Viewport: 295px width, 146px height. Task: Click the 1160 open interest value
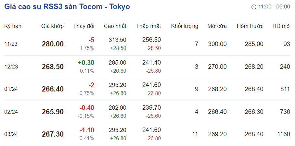point(283,134)
